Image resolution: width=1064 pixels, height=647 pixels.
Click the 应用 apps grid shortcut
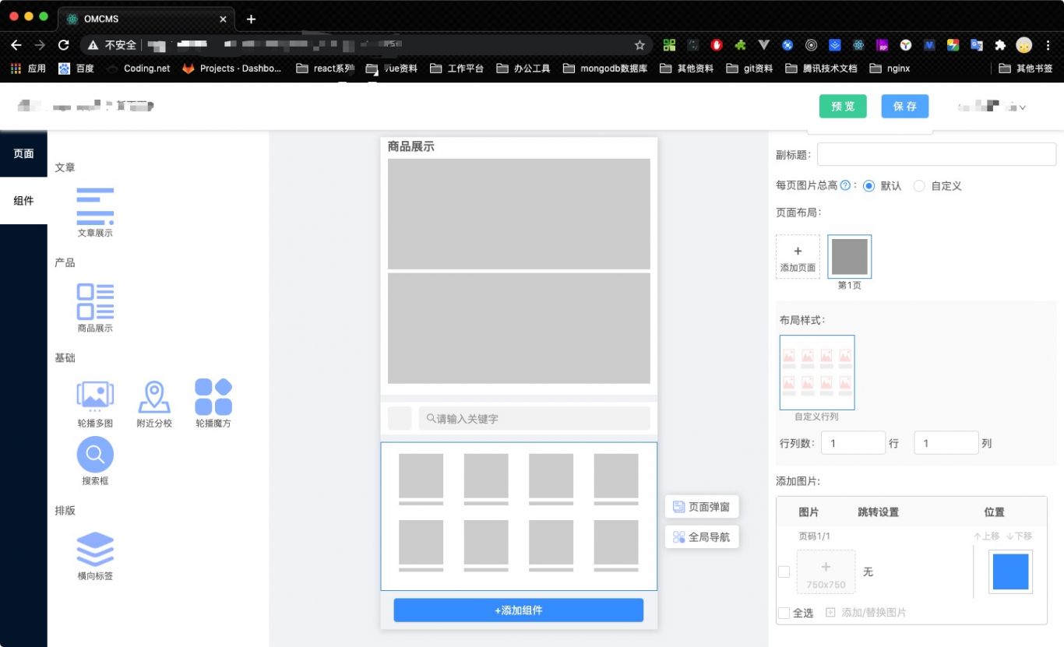(x=28, y=69)
